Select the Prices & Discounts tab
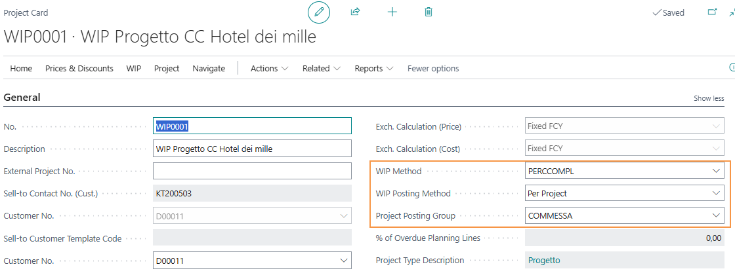Screen dimensions: 735x273 point(79,68)
